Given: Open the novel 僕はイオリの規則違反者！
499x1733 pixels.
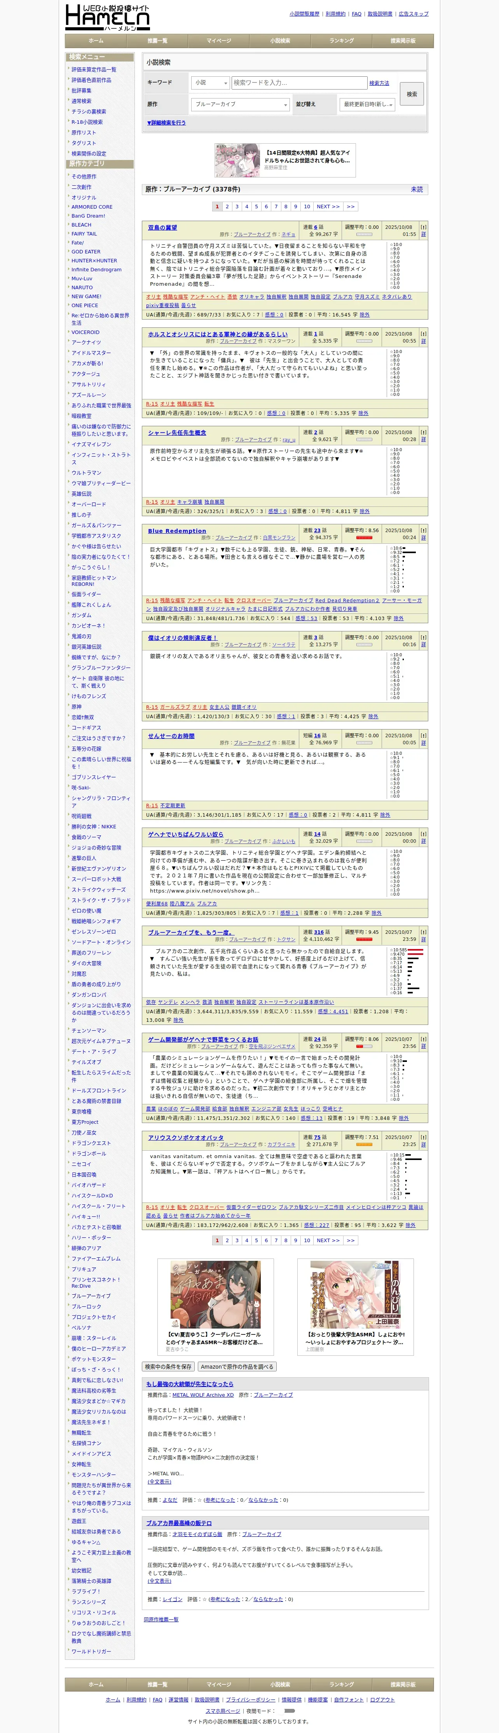Looking at the screenshot, I should [x=183, y=637].
